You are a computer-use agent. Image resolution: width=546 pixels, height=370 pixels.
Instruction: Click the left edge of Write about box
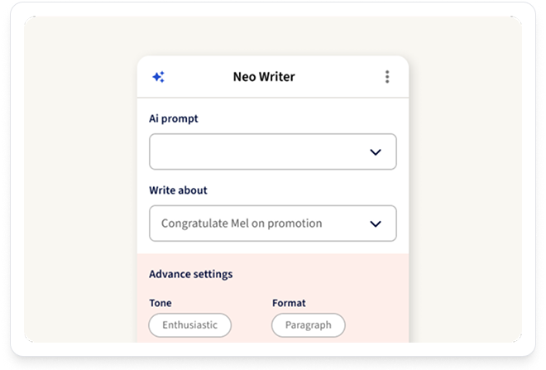(x=153, y=223)
